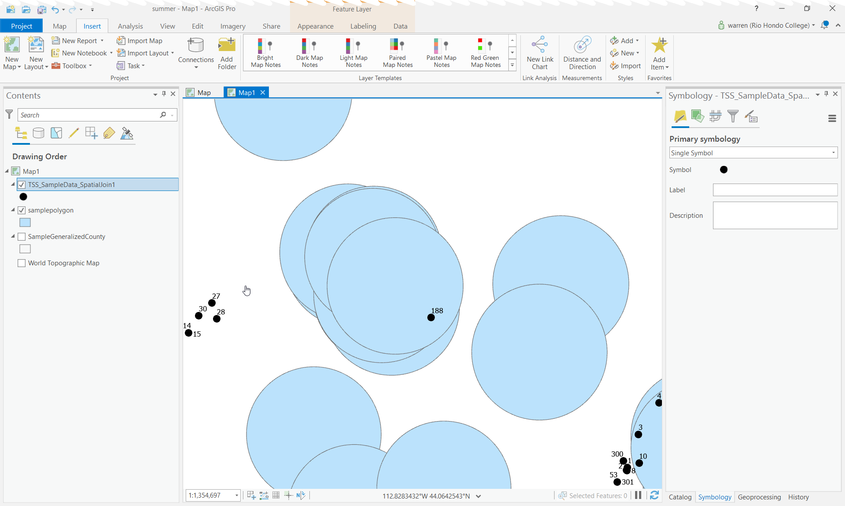845x506 pixels.
Task: Select the List By Data Source icon
Action: (39, 133)
